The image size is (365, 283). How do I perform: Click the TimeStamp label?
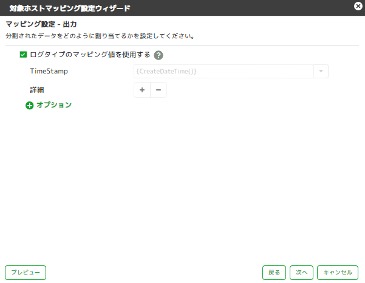tap(49, 71)
